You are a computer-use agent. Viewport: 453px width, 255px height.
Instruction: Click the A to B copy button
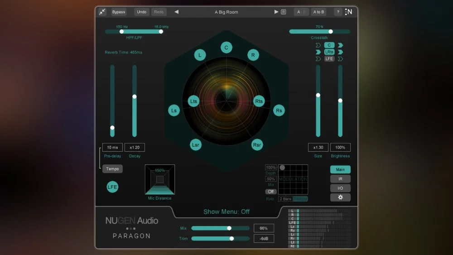(318, 12)
